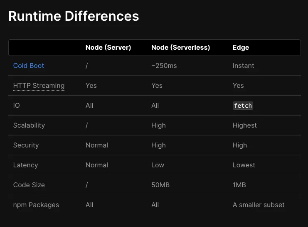Viewport: 308px width, 227px height.
Task: Click the IO row label
Action: point(17,105)
